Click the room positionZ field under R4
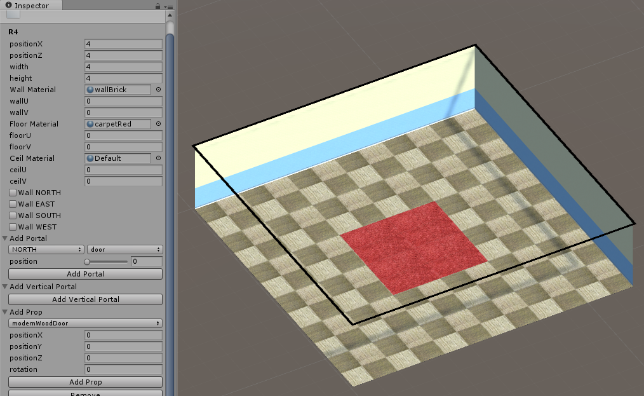The height and width of the screenshot is (396, 644). [124, 55]
